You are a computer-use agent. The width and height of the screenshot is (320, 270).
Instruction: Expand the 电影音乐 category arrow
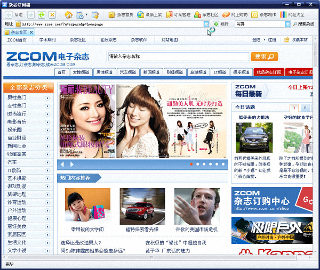coord(47,121)
